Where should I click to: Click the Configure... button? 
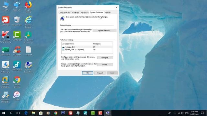coord(105,58)
